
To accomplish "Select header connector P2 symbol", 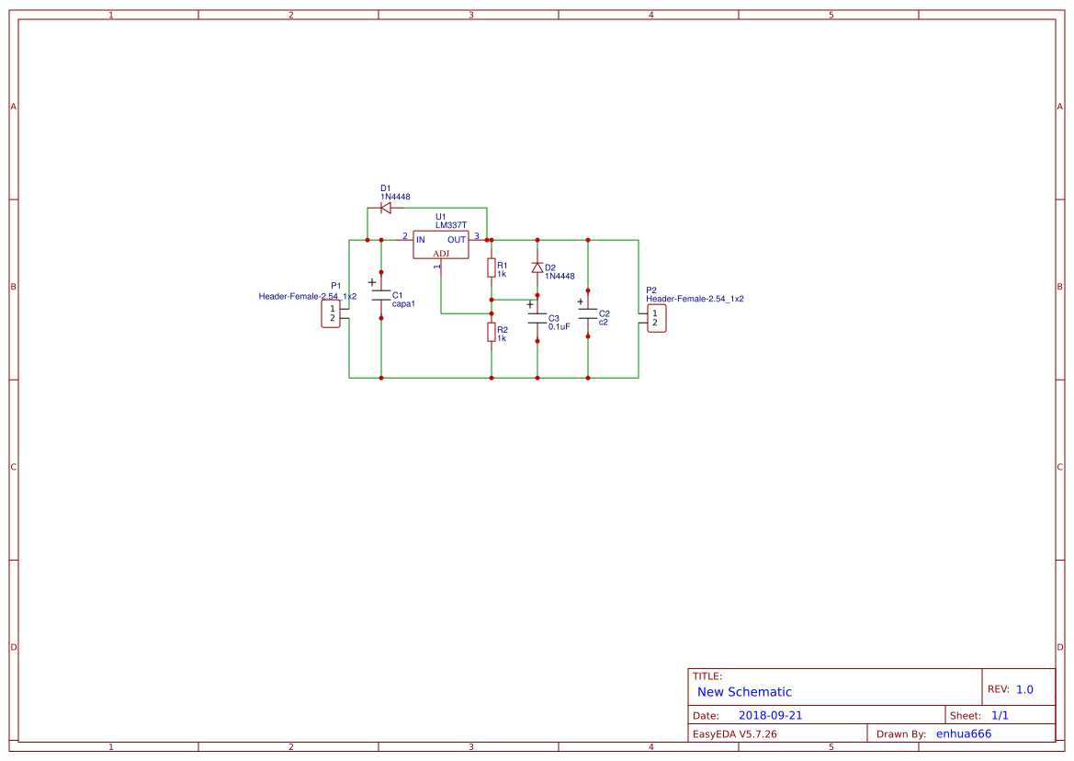I will click(656, 317).
